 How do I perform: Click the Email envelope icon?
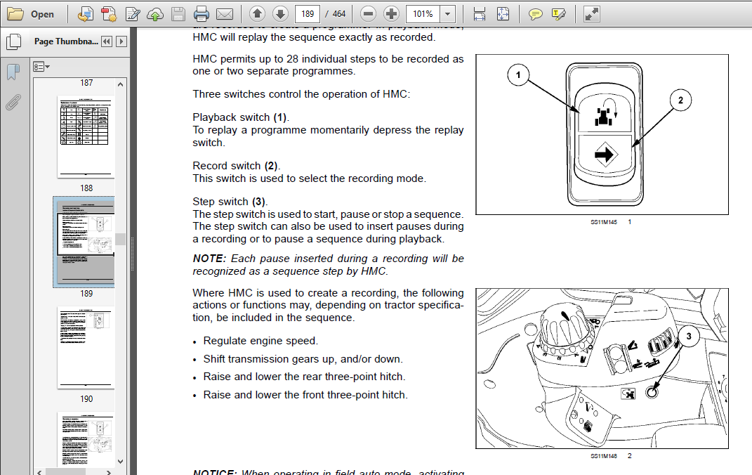pyautogui.click(x=225, y=14)
